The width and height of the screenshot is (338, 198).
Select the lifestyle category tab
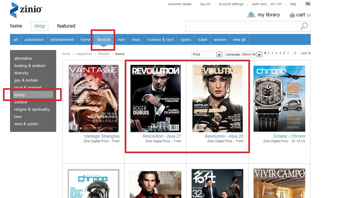pos(104,39)
